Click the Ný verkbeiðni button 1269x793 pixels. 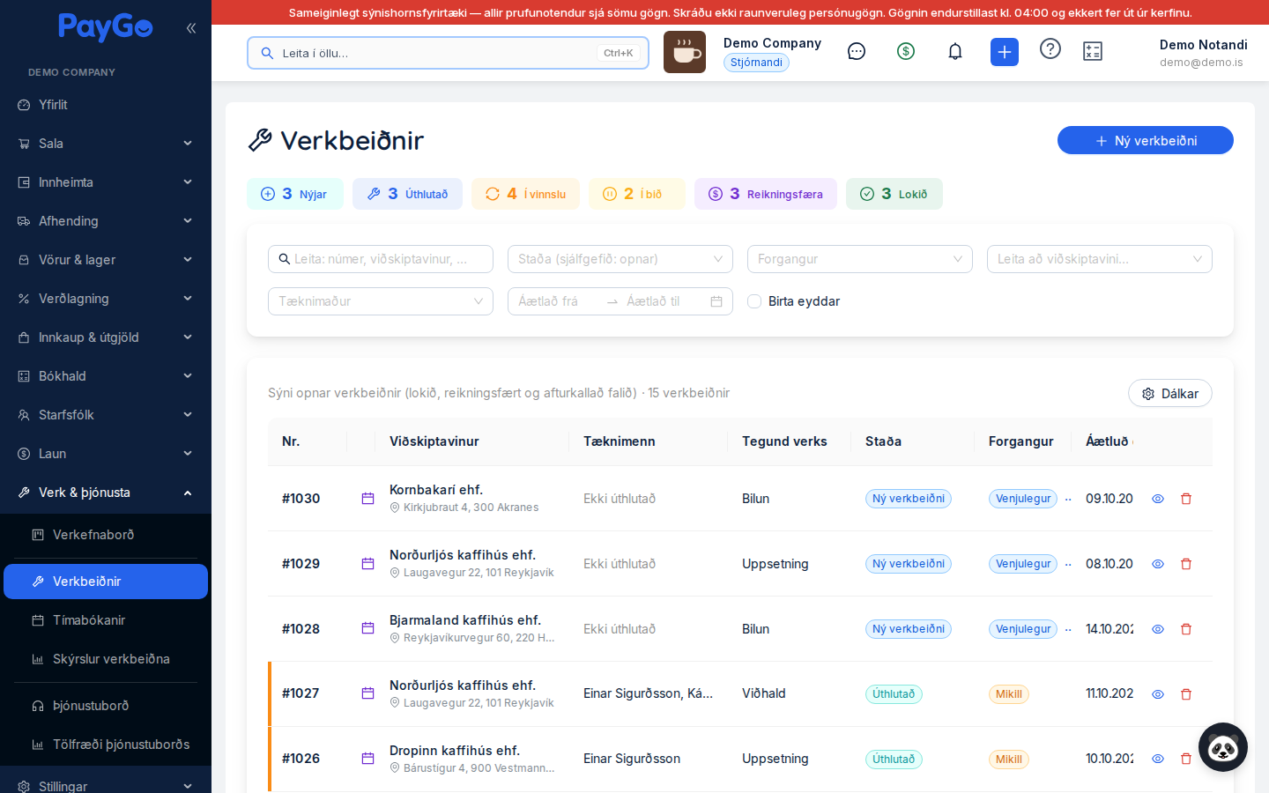click(1146, 140)
